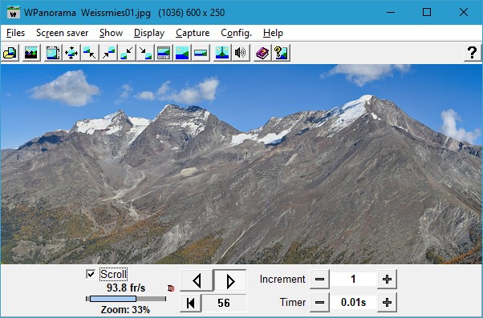This screenshot has width=483, height=318.
Task: Click the large question mark help button
Action: [473, 53]
